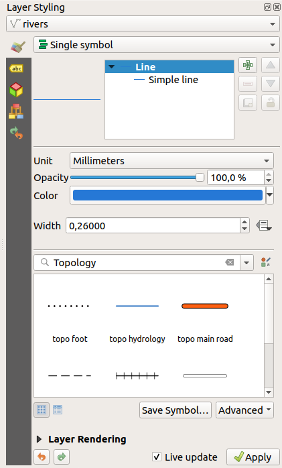The width and height of the screenshot is (282, 468).
Task: Open data-defined override for Width
Action: pyautogui.click(x=264, y=225)
